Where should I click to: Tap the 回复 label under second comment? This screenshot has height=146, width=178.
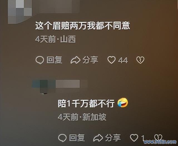point(77,138)
